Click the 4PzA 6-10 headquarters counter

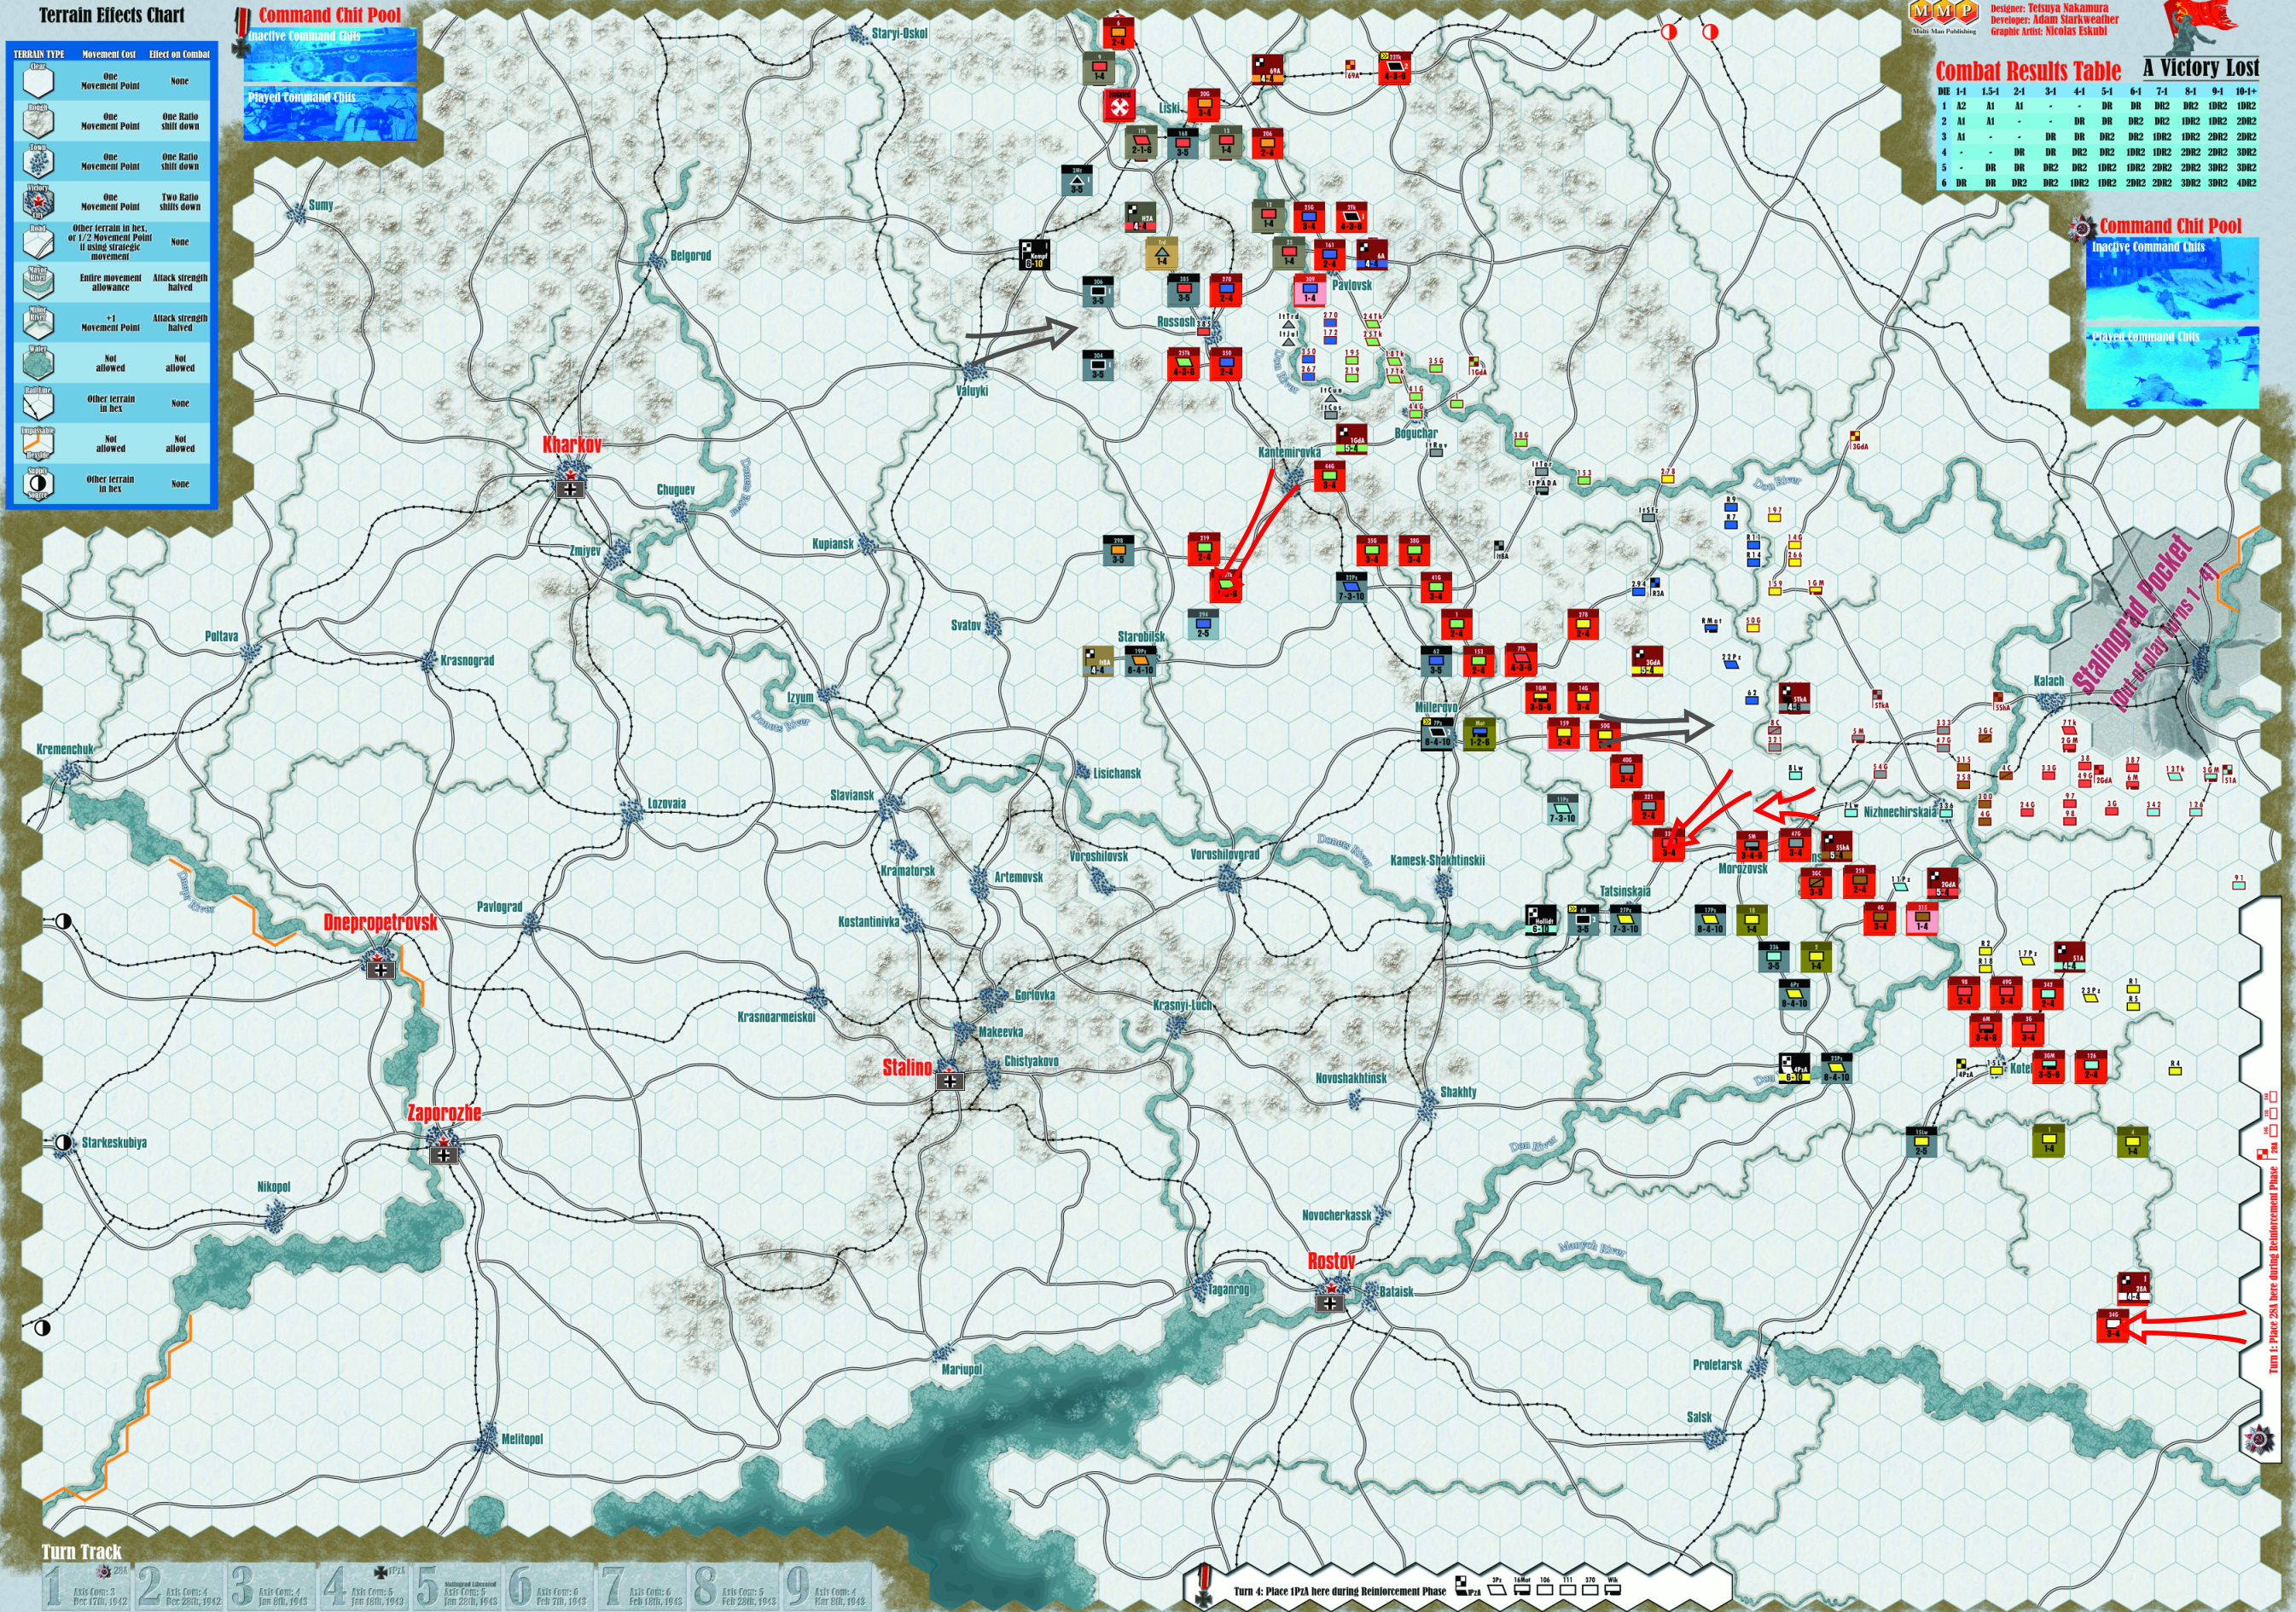tap(1794, 1069)
